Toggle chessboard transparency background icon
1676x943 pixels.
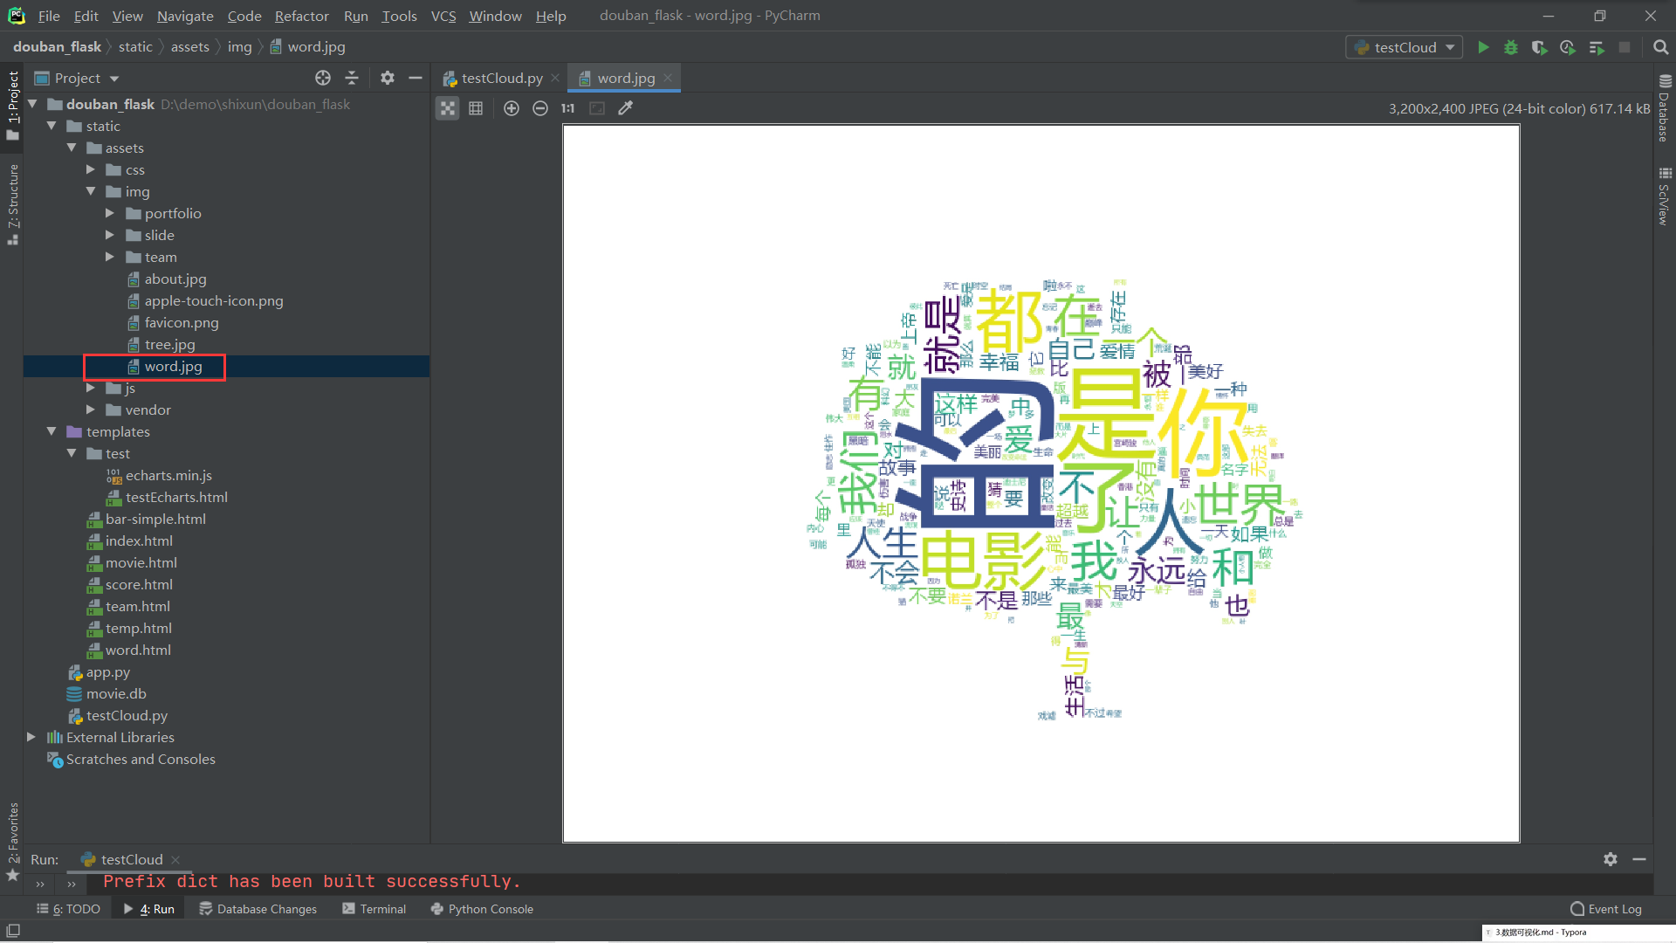coord(447,108)
